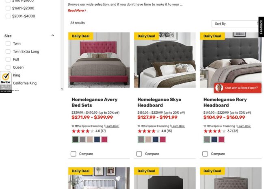The image size is (264, 189).
Task: Check the Twin size filter
Action: tap(8, 43)
